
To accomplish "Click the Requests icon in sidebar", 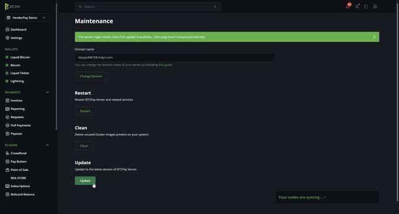I will pyautogui.click(x=8, y=117).
